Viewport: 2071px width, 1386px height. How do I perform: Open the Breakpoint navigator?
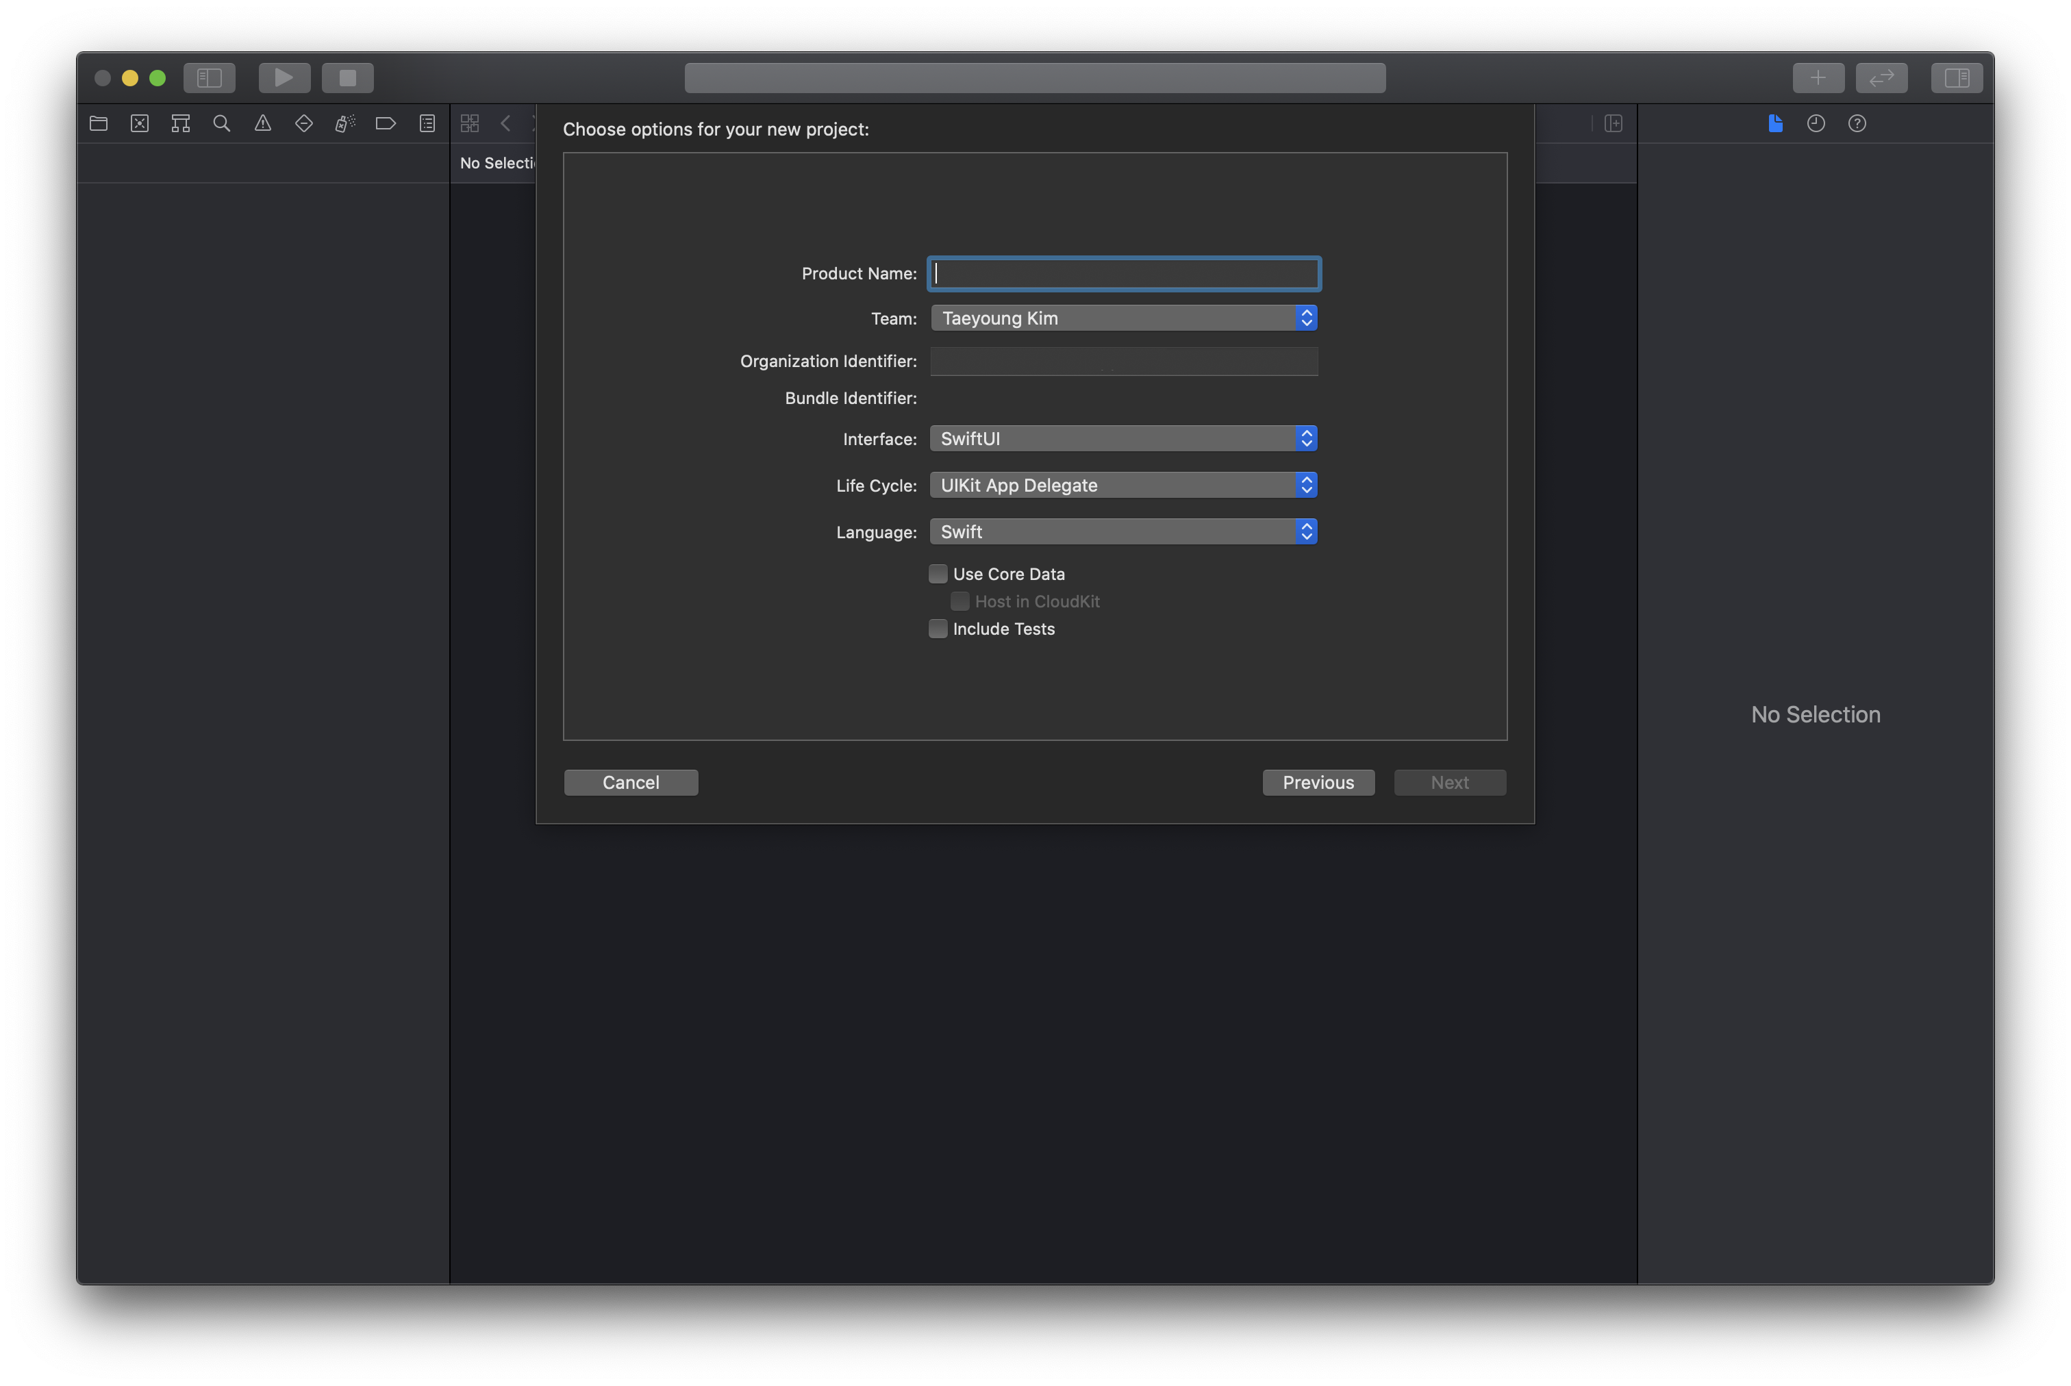[386, 124]
